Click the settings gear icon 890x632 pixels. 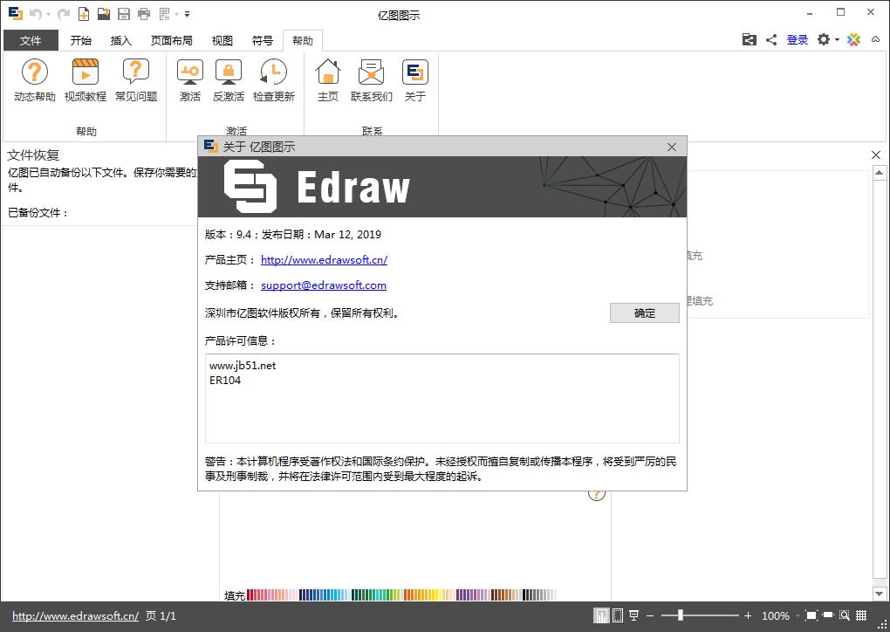[823, 39]
